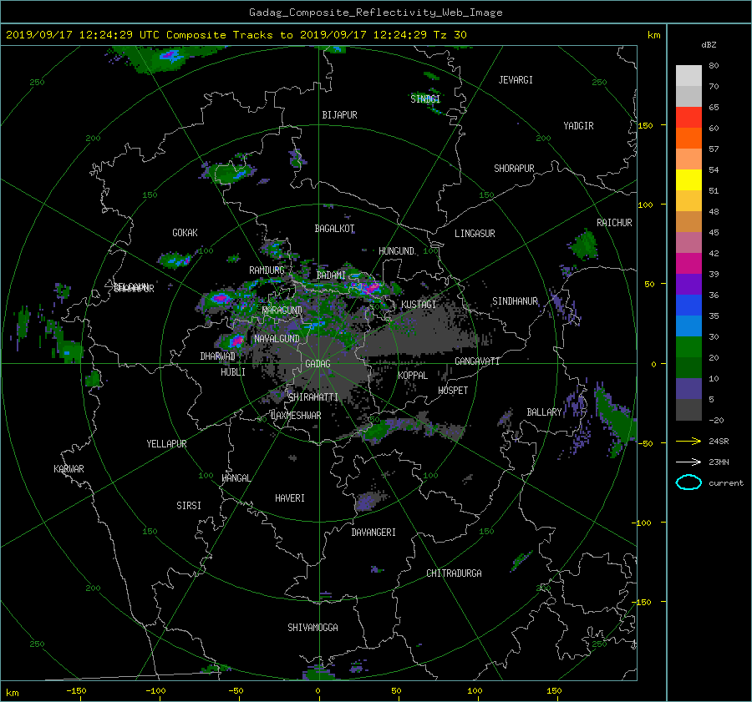Click the HAVERI city label
752x702 pixels.
tap(290, 498)
